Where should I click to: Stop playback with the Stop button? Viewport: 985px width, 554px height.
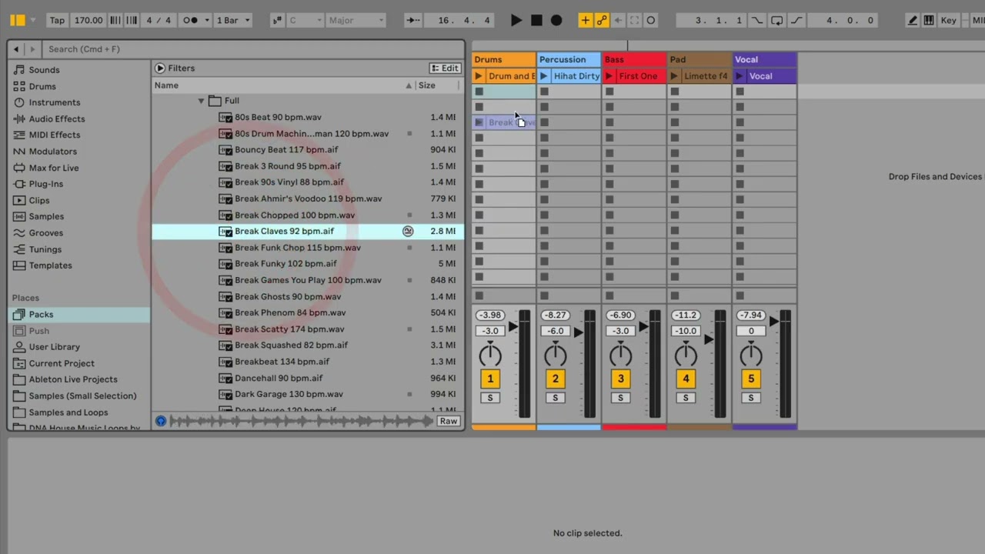click(536, 20)
